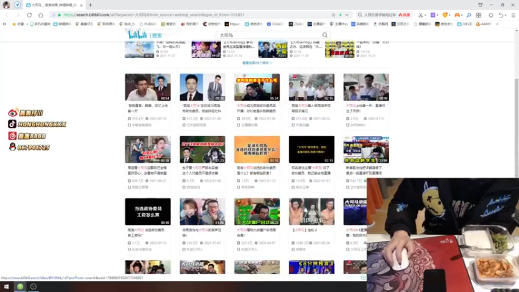Click the gear-shaped icon in the toolbar
The image size is (519, 292).
tap(491, 15)
